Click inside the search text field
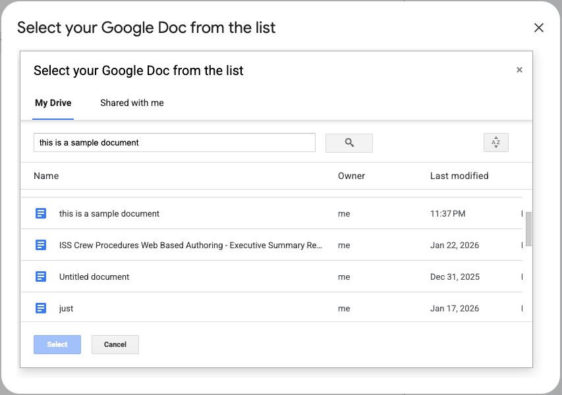562x395 pixels. point(174,142)
